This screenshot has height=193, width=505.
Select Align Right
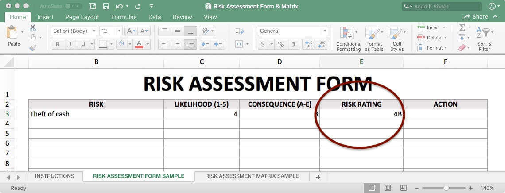click(190, 44)
